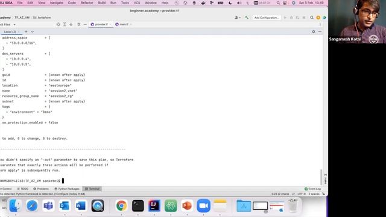Open the Problems tool window
This screenshot has width=386, height=217.
coord(41,189)
